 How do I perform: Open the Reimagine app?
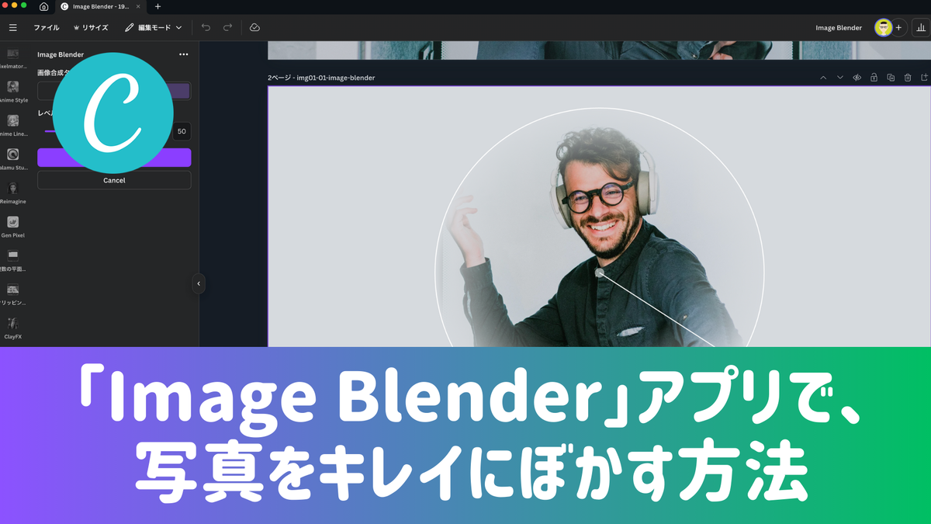(12, 193)
